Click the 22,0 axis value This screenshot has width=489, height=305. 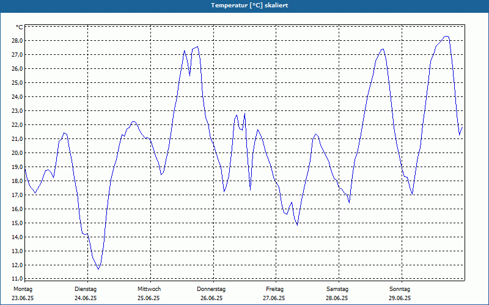coord(18,125)
